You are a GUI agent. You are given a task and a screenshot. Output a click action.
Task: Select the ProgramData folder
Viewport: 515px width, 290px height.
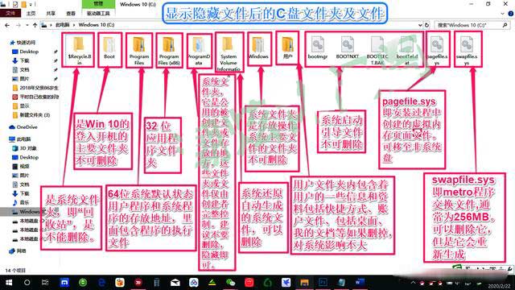click(x=199, y=50)
